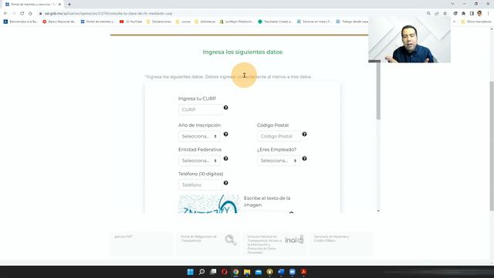Click the browser window vertical scrollbar
Screen dimensions: 494x278
[x=492, y=146]
